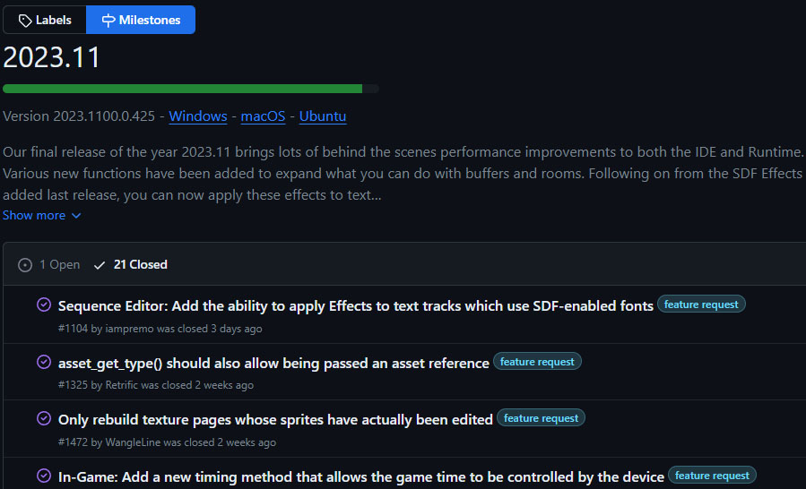
Task: Show the 21 Closed issues filter
Action: pyautogui.click(x=131, y=264)
